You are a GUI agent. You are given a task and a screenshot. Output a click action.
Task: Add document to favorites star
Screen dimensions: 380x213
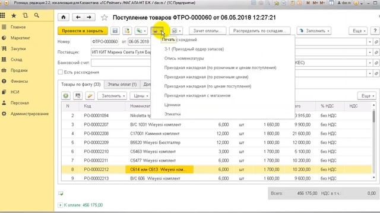pos(104,17)
